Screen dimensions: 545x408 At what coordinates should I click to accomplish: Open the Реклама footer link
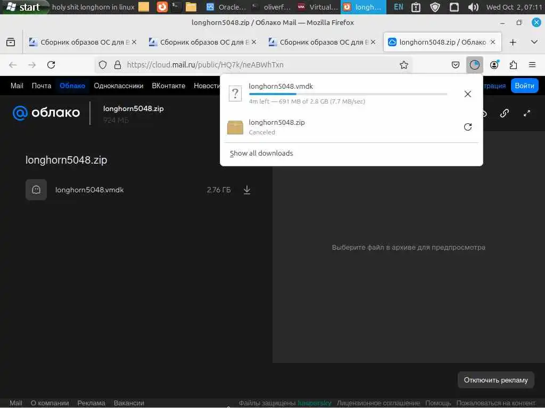click(91, 403)
